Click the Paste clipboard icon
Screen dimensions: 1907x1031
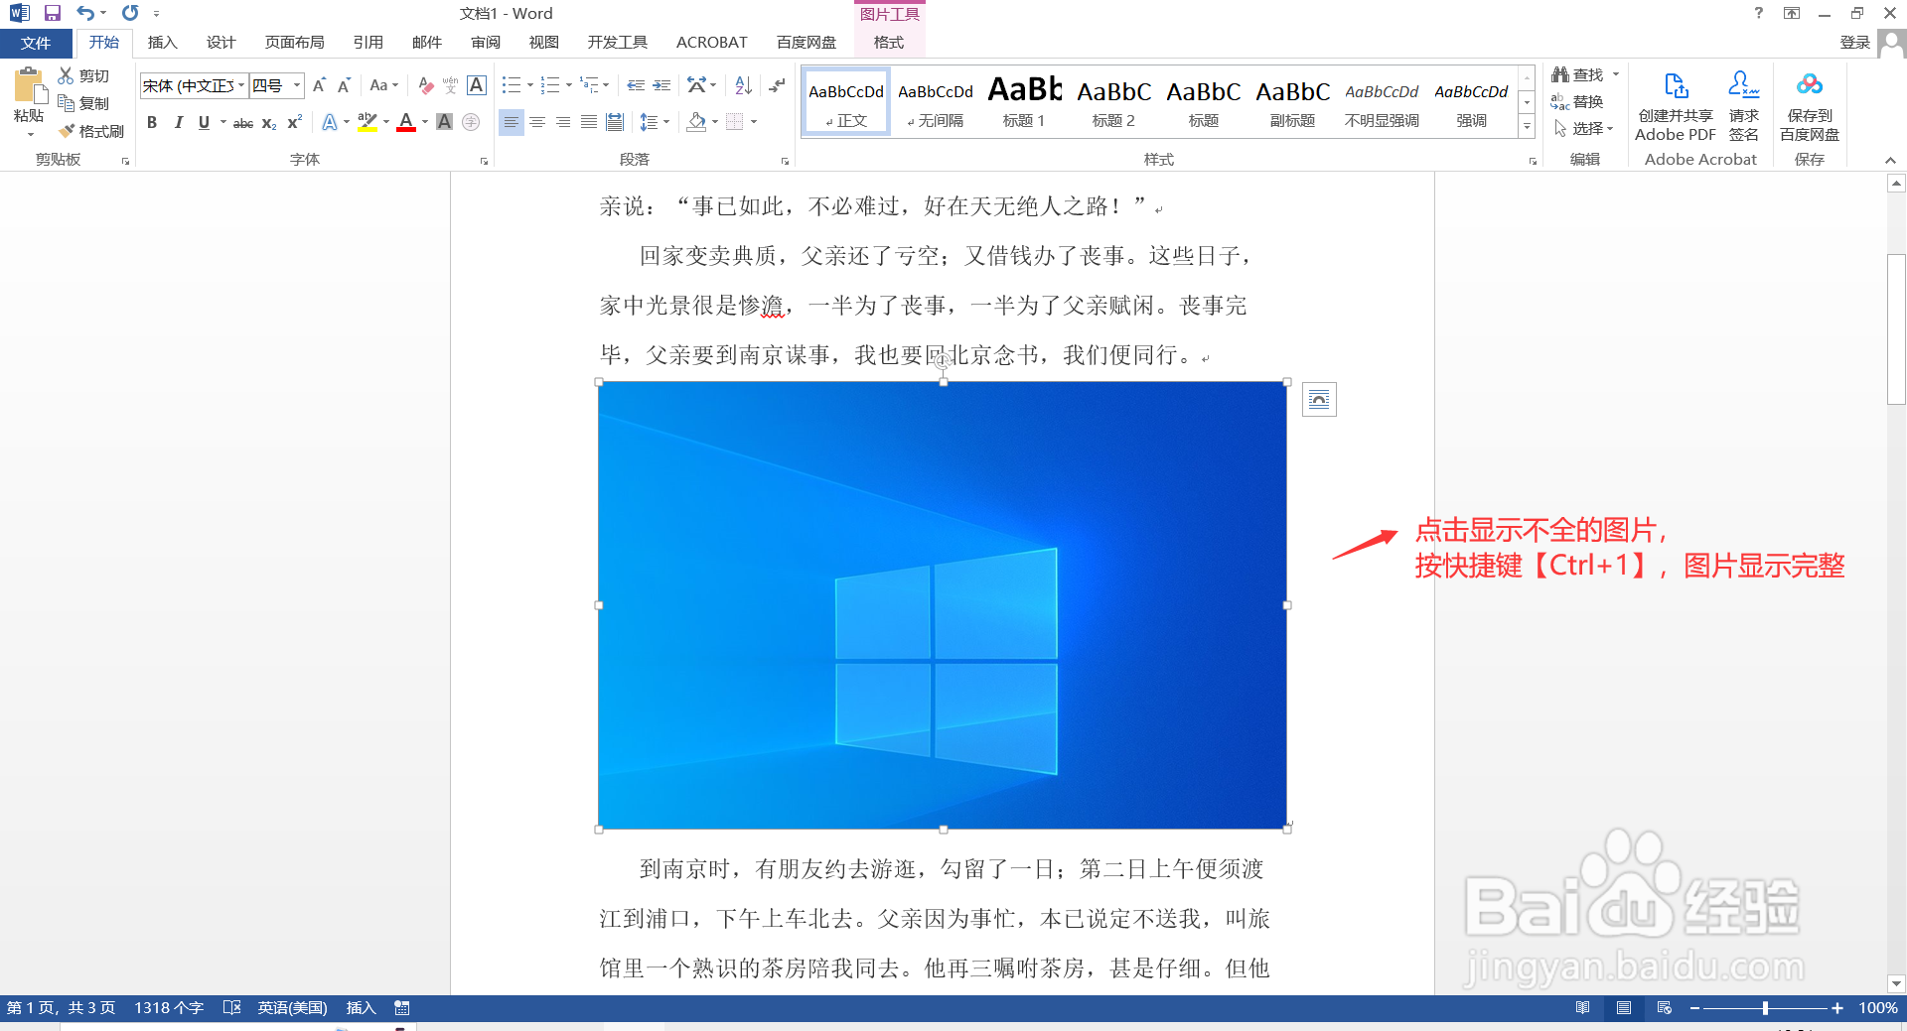click(29, 87)
